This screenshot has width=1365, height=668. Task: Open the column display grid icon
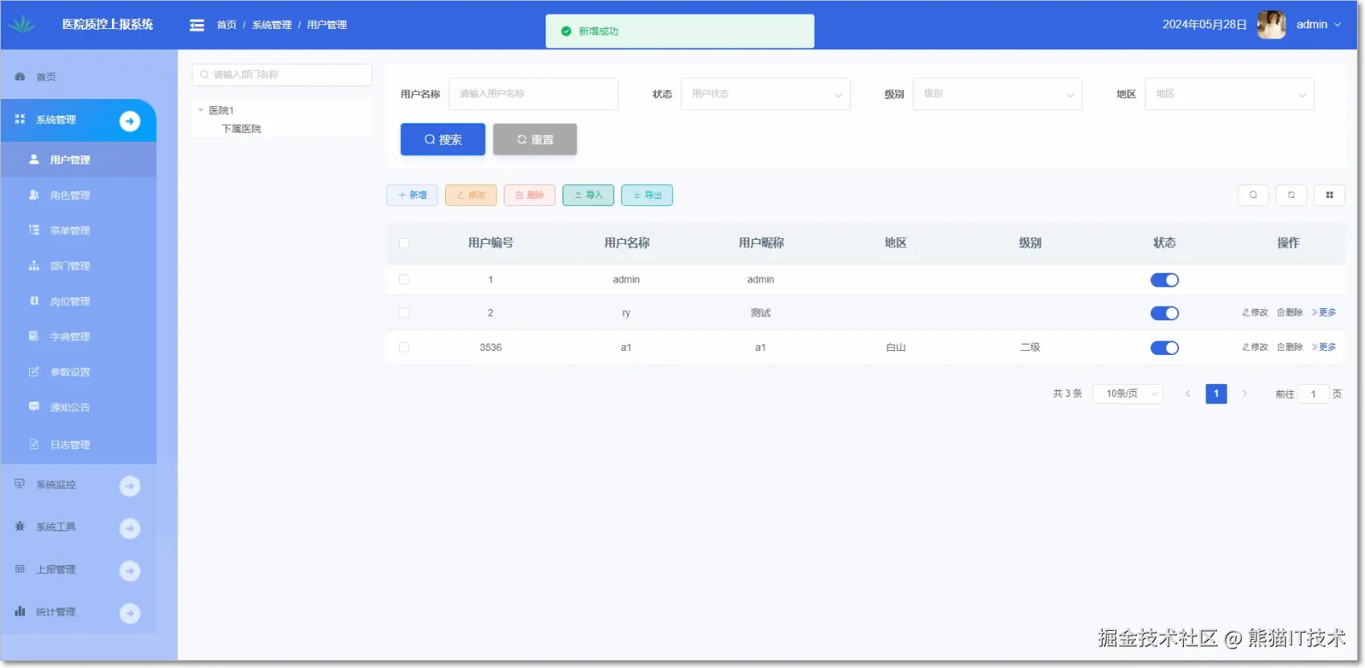[1330, 195]
